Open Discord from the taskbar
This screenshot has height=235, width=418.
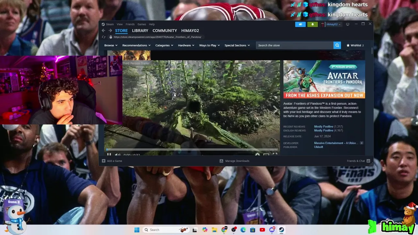tap(272, 230)
